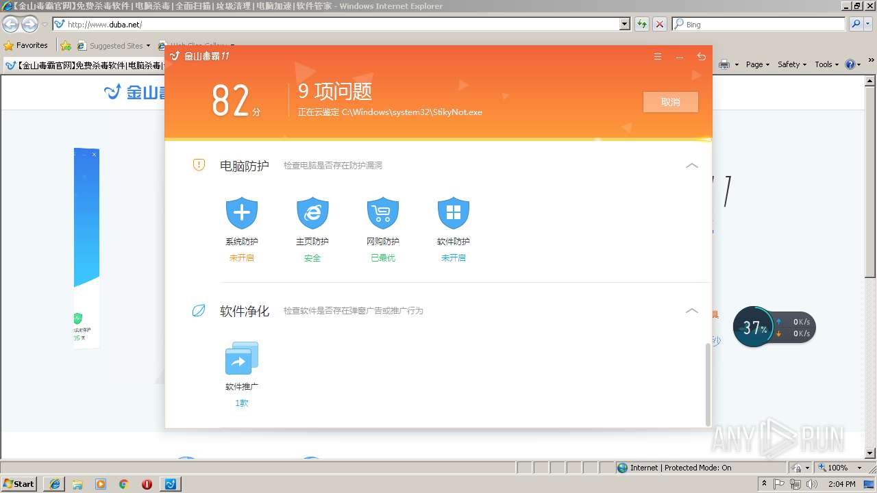Select the 金山毒霸官网 browser tab
The width and height of the screenshot is (877, 493).
coord(84,66)
